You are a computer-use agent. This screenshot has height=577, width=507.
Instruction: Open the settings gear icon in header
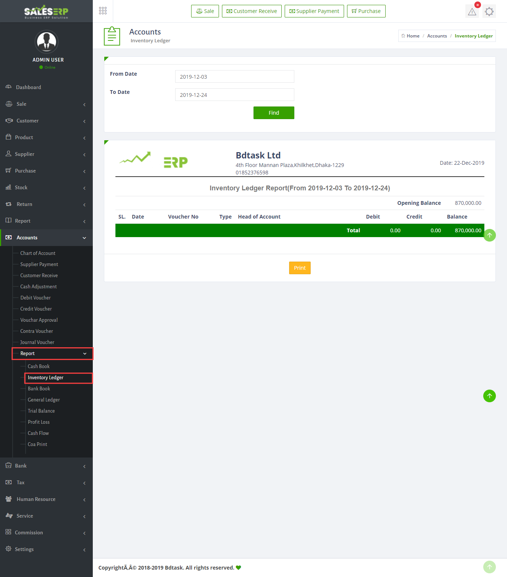(489, 12)
